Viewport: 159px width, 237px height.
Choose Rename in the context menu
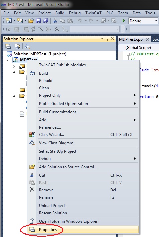(83, 197)
